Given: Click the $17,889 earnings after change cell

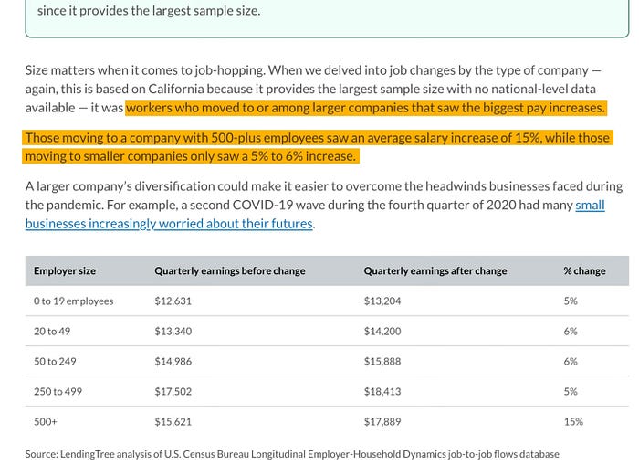Looking at the screenshot, I should click(382, 422).
